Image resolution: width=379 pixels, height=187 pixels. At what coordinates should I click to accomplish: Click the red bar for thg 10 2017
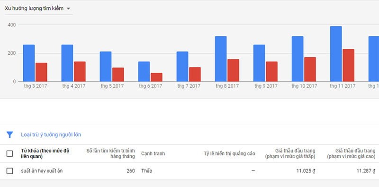tap(310, 69)
